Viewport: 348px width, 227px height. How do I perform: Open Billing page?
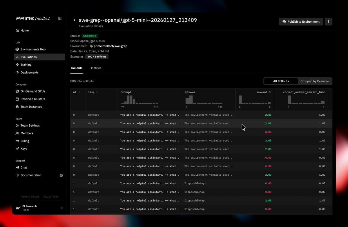pyautogui.click(x=39, y=141)
